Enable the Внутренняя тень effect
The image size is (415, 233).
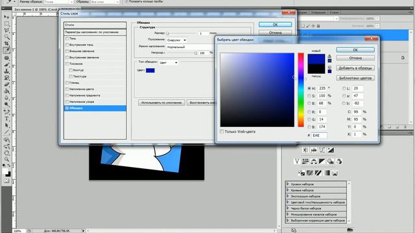(67, 45)
